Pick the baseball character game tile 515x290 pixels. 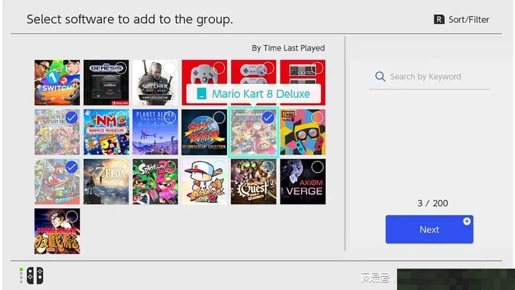pos(204,182)
